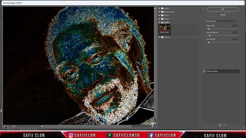Image resolution: width=246 pixels, height=138 pixels.
Task: Click the preview scroll left arrow
Action: [x=42, y=126]
